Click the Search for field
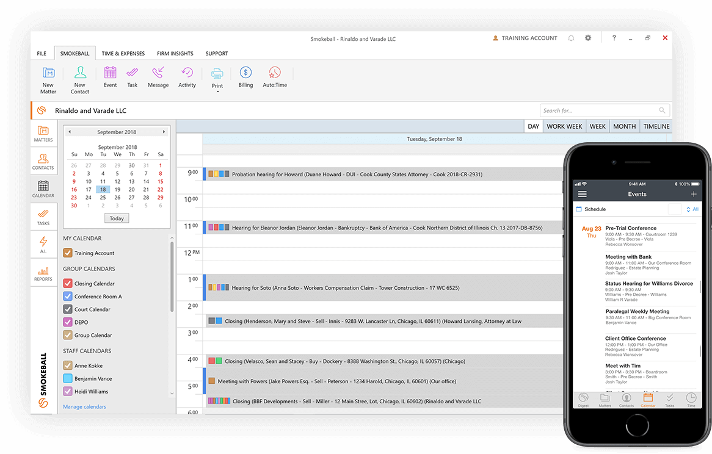 (x=605, y=110)
